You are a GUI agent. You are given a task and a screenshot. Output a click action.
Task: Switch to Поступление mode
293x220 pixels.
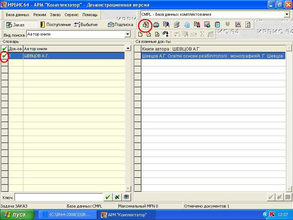pyautogui.click(x=56, y=25)
